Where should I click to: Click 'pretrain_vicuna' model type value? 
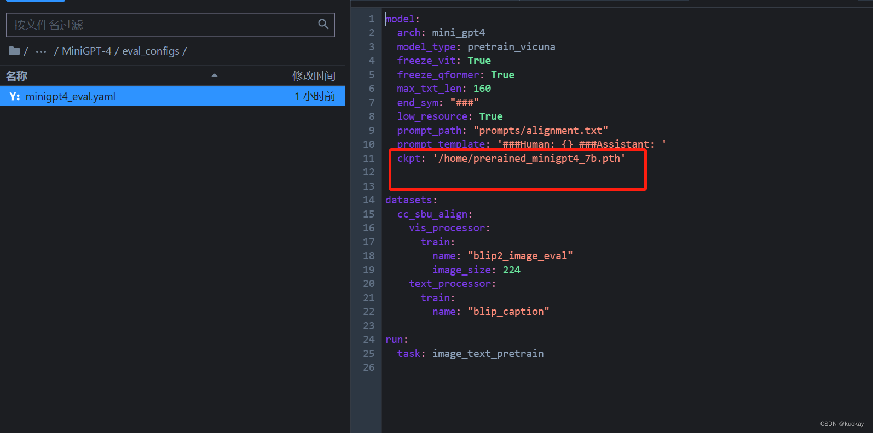pos(511,47)
